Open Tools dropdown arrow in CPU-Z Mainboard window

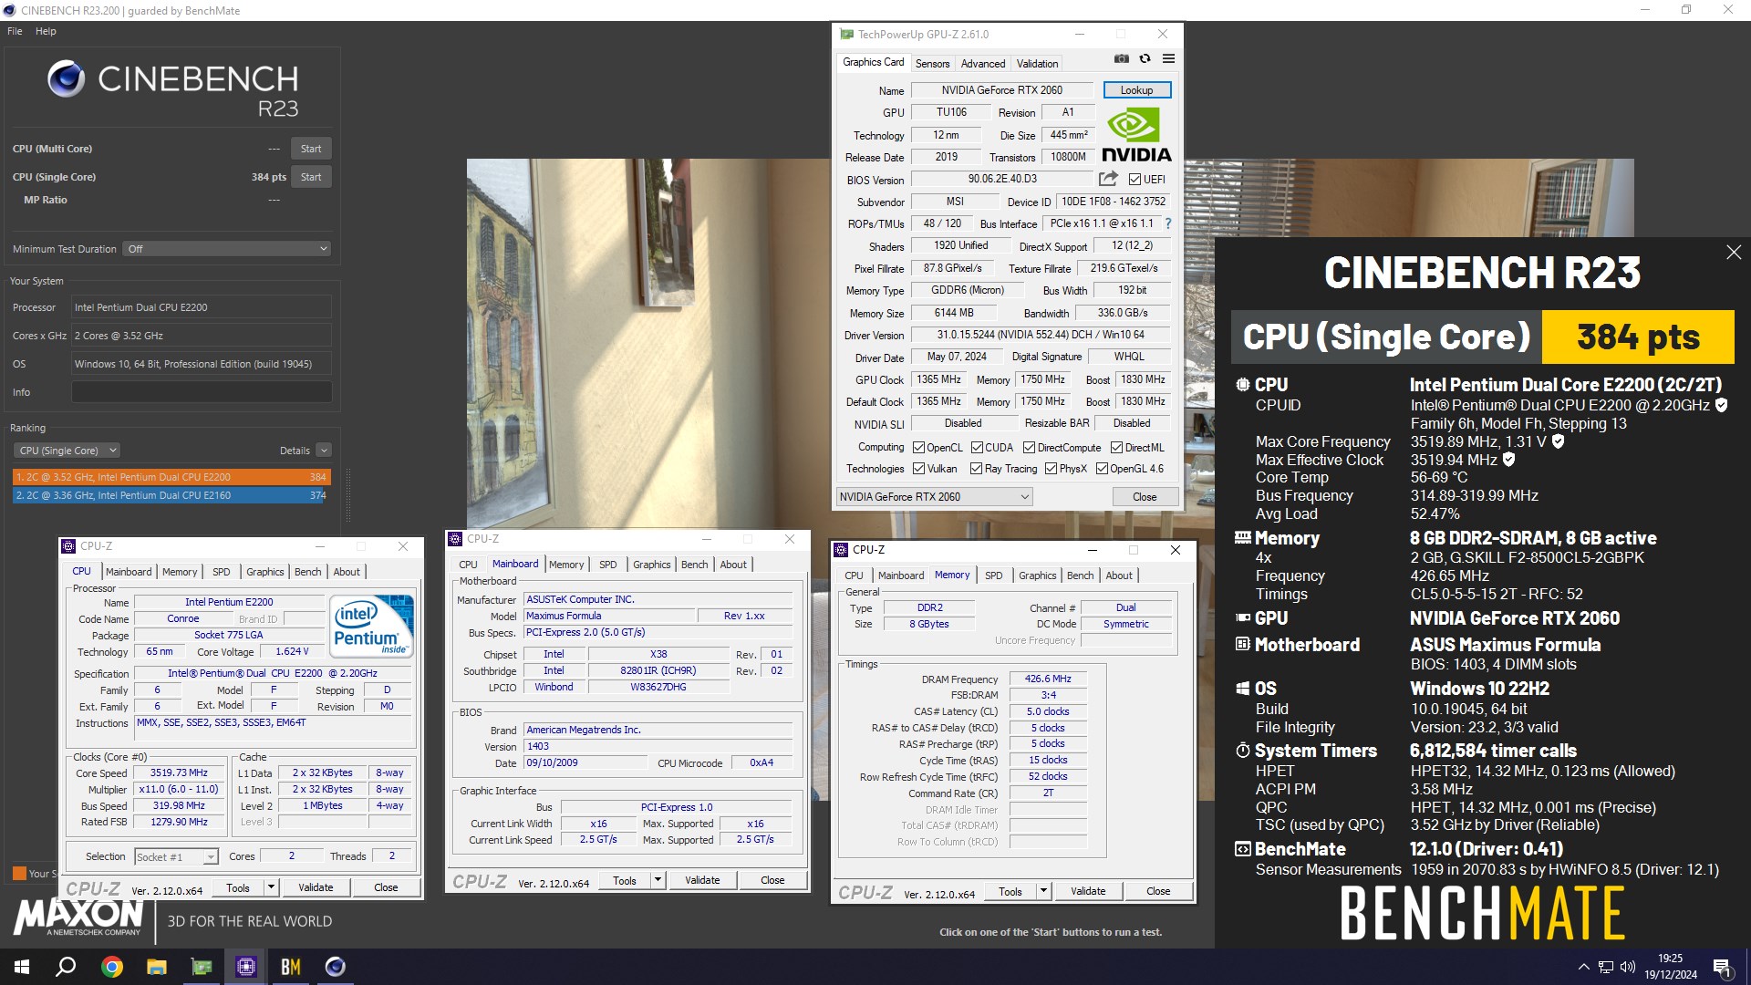[658, 880]
